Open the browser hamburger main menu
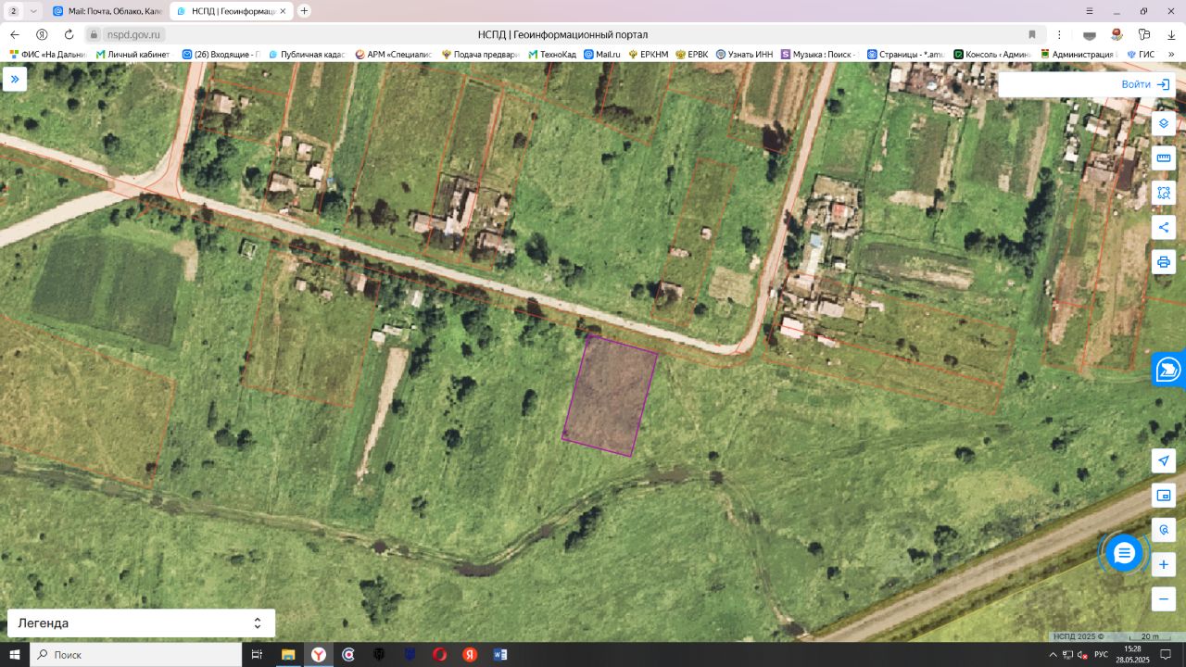 coord(1089,11)
